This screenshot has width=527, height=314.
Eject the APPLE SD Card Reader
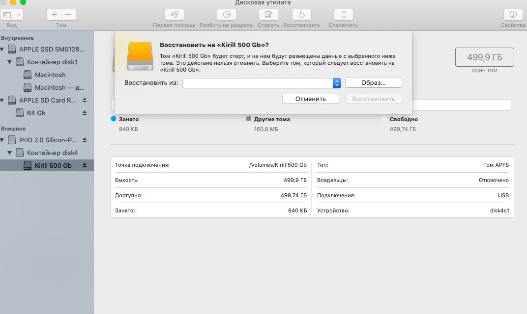[85, 100]
